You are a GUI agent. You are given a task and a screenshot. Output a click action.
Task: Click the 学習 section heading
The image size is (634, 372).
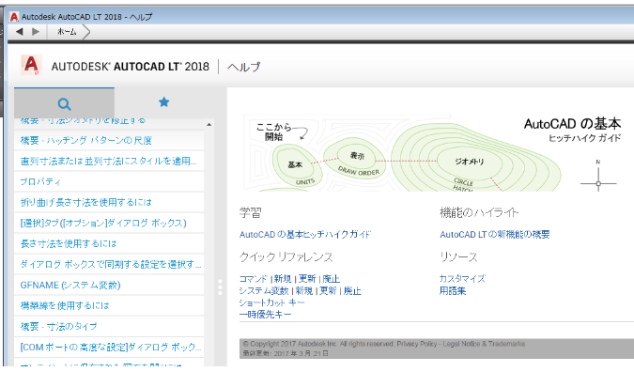coord(250,212)
